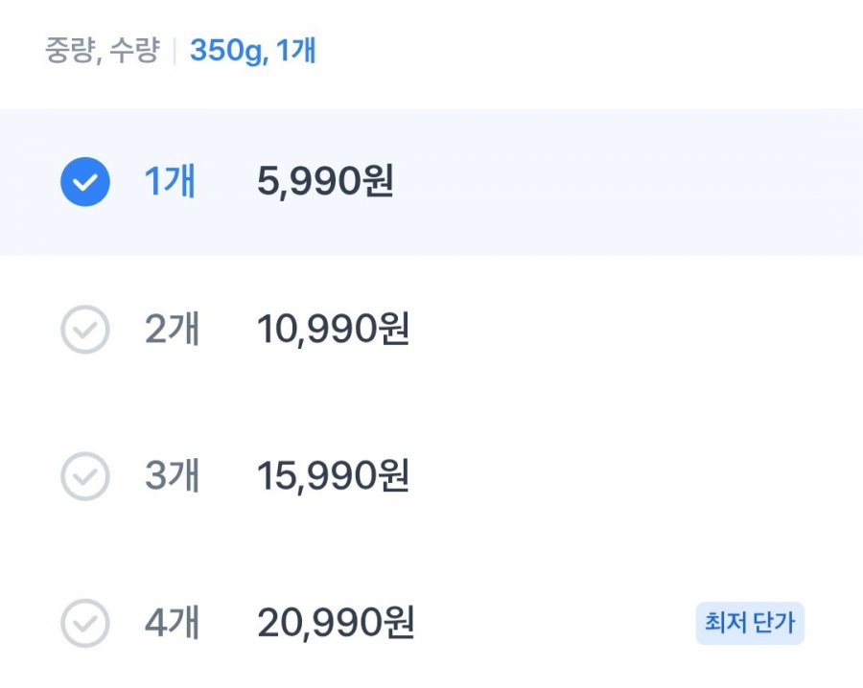The width and height of the screenshot is (863, 688).
Task: Click space between 20,990원 and 최저 단가
Action: (556, 624)
